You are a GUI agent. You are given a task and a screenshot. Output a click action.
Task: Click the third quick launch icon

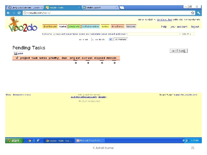point(38,141)
